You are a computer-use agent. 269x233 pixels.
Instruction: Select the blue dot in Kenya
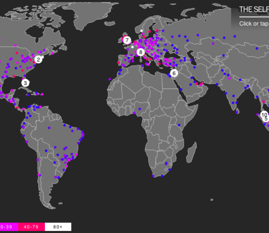[x=179, y=125]
